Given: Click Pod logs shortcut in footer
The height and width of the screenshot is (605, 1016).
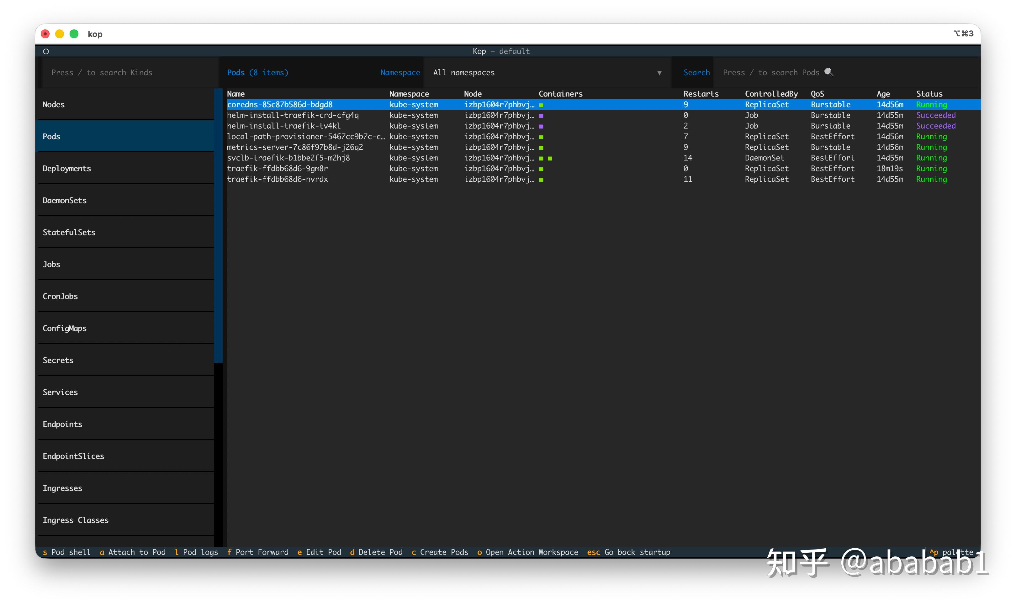Looking at the screenshot, I should click(x=196, y=552).
